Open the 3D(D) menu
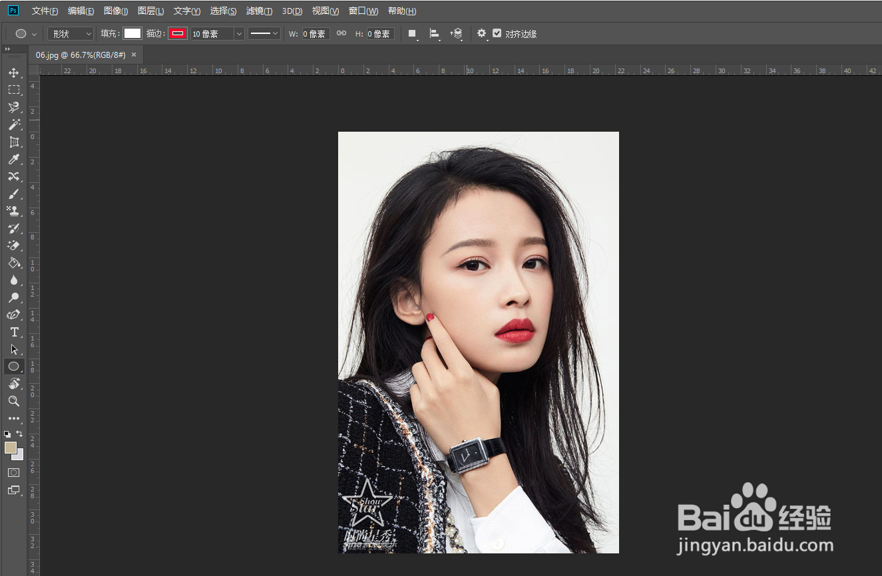This screenshot has height=576, width=882. pos(292,11)
